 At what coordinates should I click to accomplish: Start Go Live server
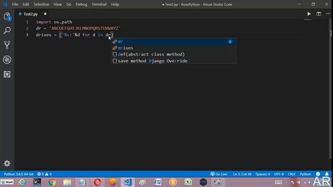[219, 174]
